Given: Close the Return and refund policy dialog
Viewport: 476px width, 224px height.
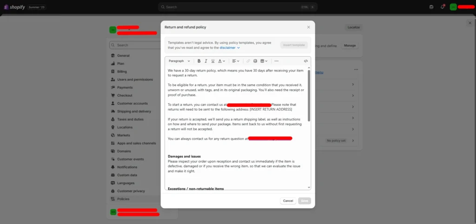Looking at the screenshot, I should coord(309,27).
